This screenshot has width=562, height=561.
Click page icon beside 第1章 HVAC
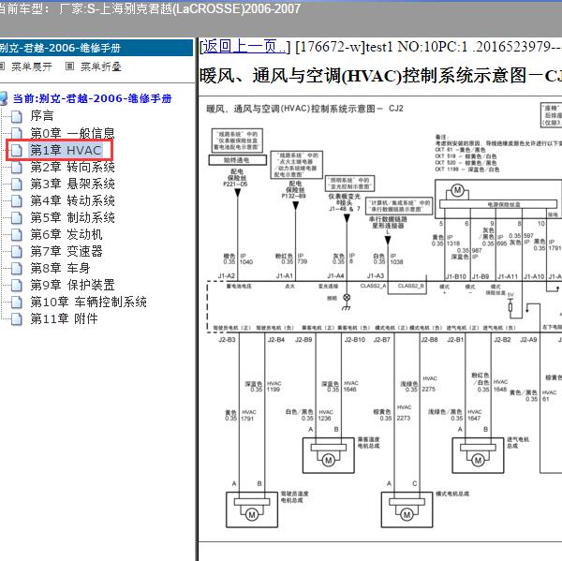click(17, 150)
